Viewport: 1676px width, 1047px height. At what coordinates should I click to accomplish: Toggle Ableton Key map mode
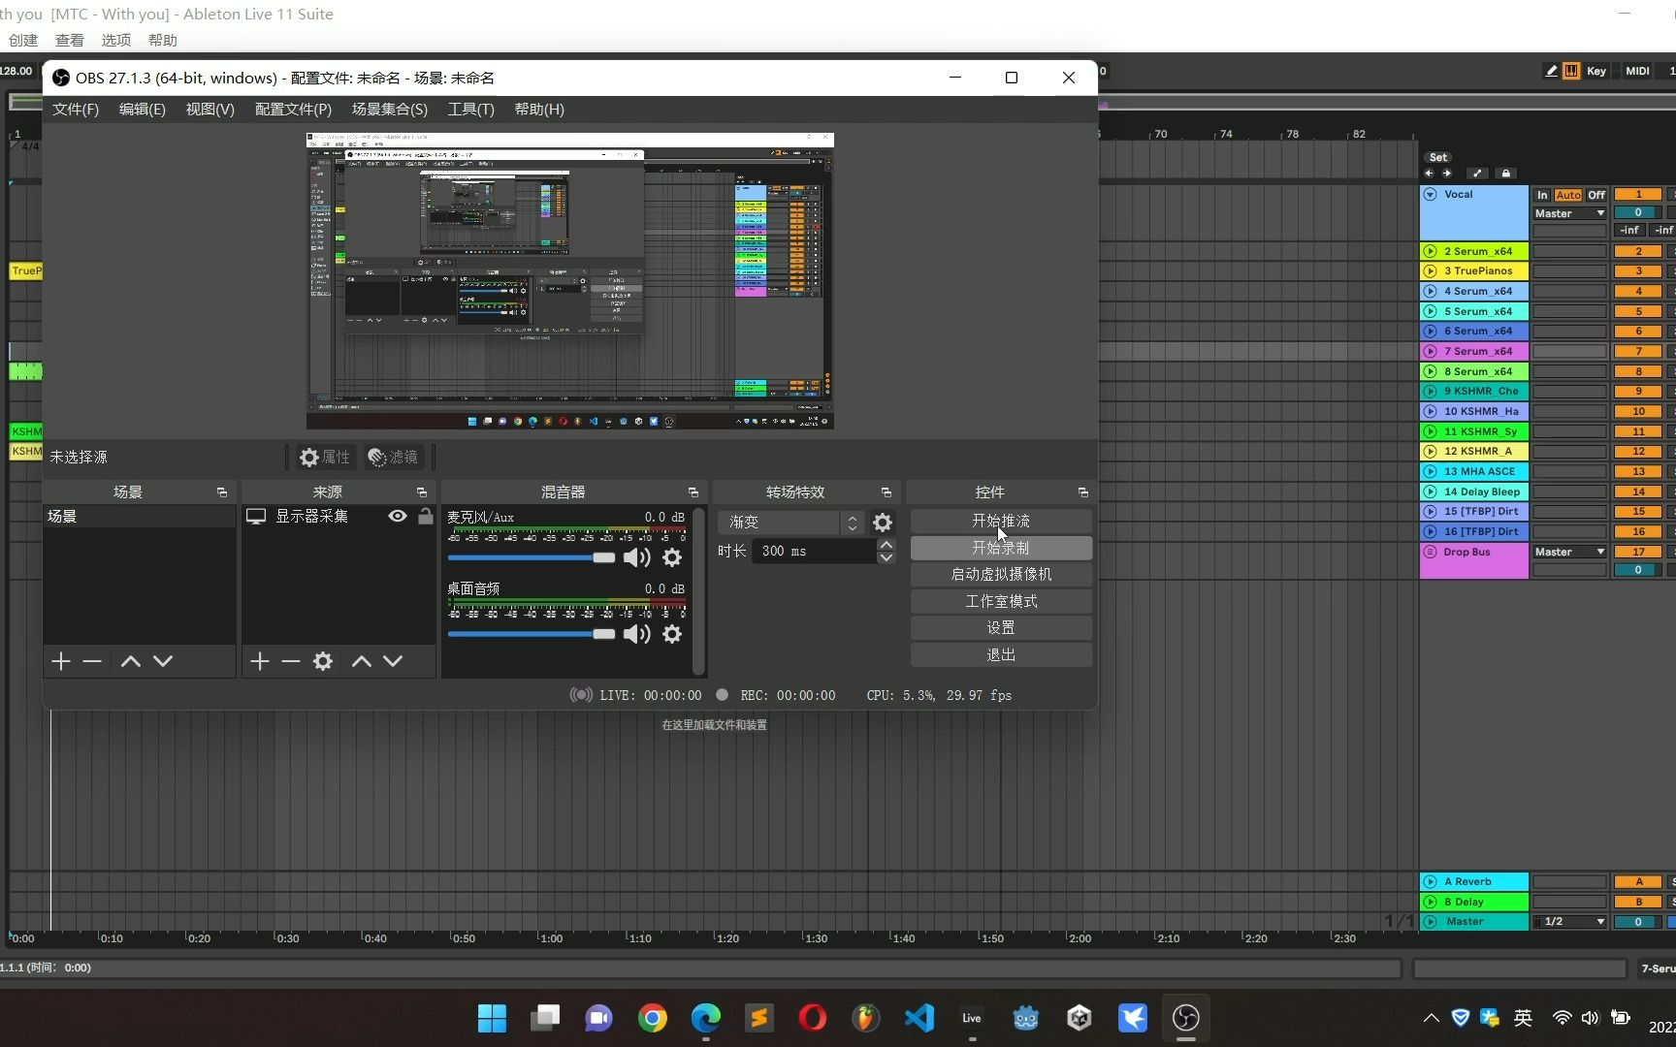(x=1596, y=71)
